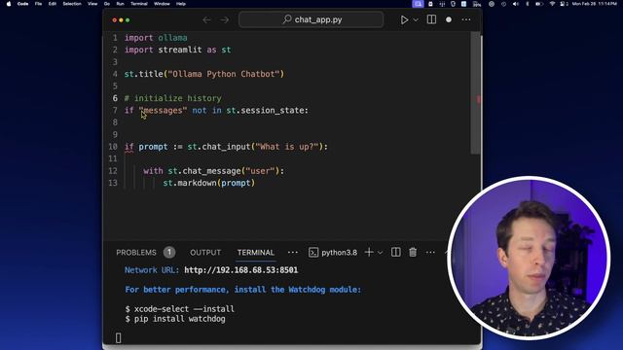Click 'import streamlit as st' line

pos(177,50)
